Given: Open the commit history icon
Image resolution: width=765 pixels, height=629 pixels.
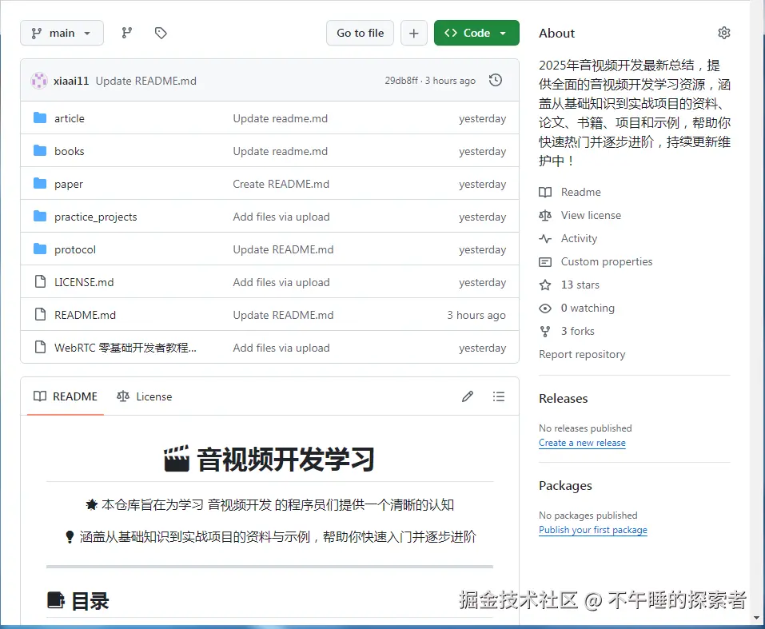Looking at the screenshot, I should [495, 80].
